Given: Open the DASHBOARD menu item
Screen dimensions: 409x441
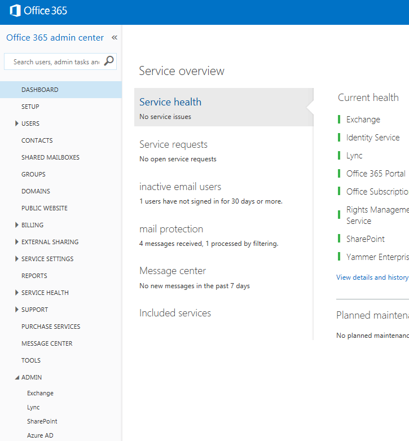Looking at the screenshot, I should tap(61, 90).
